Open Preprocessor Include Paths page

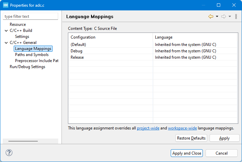(36, 61)
